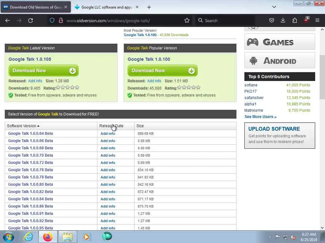Open Google Talk 1.0.0.64 Beta
The width and height of the screenshot is (325, 243).
point(30,134)
